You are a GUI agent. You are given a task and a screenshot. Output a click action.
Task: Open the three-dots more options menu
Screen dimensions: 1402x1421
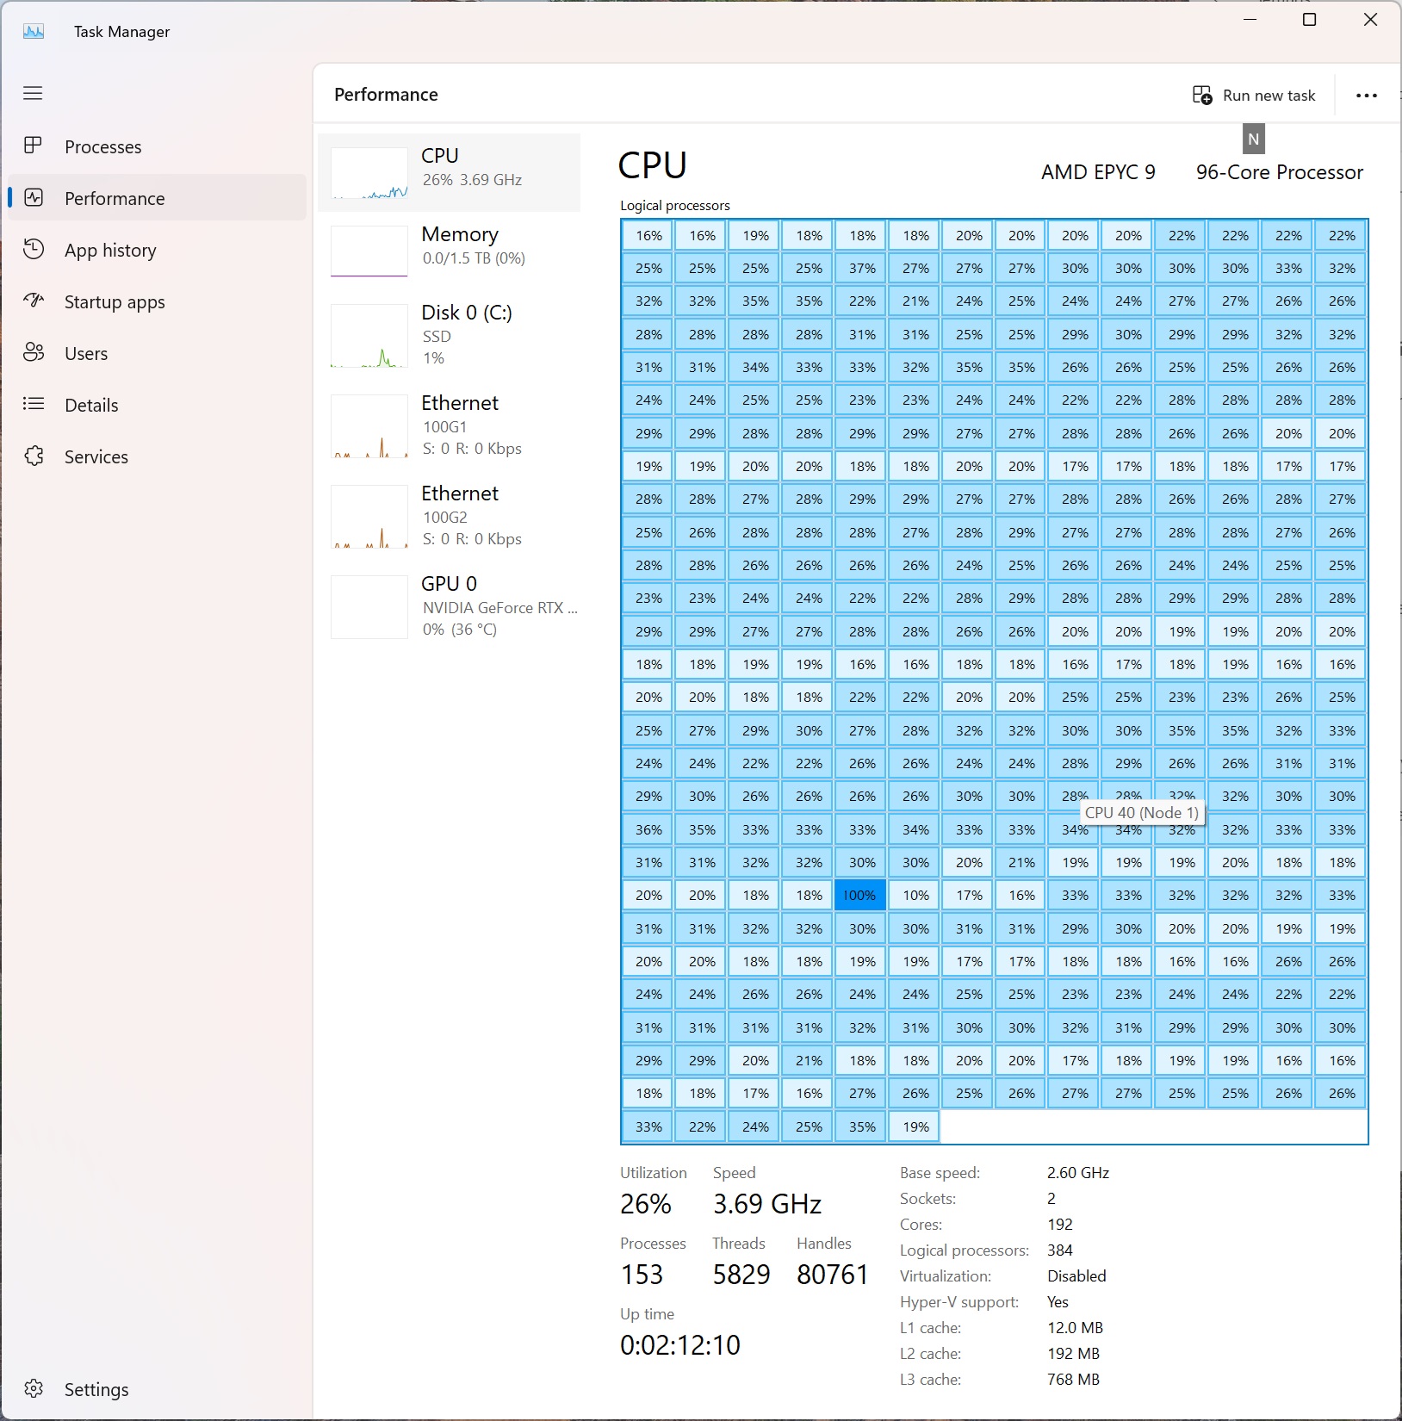pyautogui.click(x=1367, y=96)
